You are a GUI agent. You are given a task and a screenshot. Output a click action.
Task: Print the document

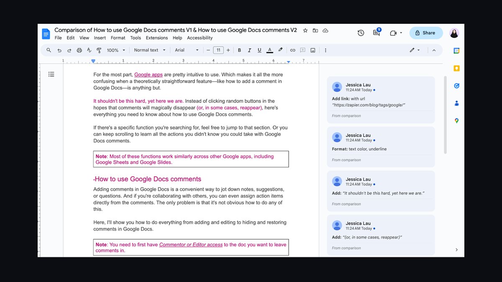[x=79, y=50]
